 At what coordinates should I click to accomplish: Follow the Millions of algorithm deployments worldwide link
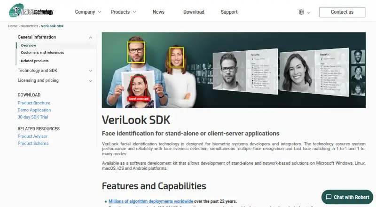pyautogui.click(x=151, y=201)
